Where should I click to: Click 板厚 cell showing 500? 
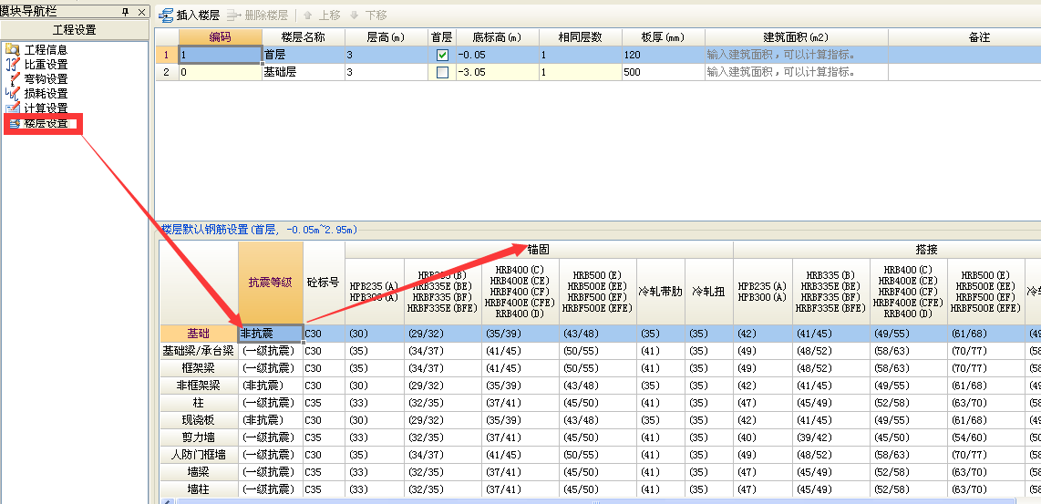[x=664, y=72]
